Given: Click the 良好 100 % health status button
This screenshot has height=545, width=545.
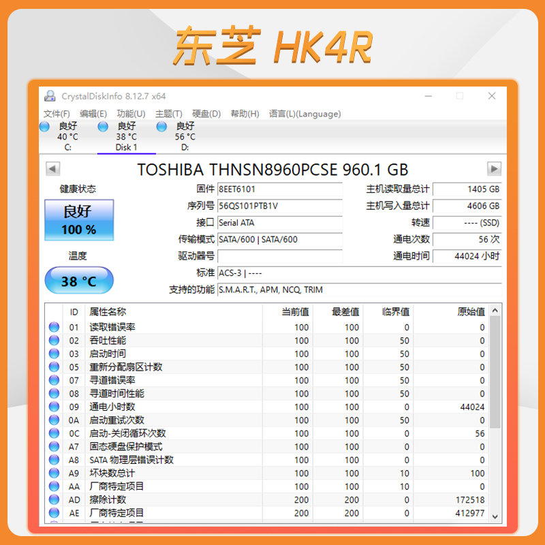Looking at the screenshot, I should (79, 220).
